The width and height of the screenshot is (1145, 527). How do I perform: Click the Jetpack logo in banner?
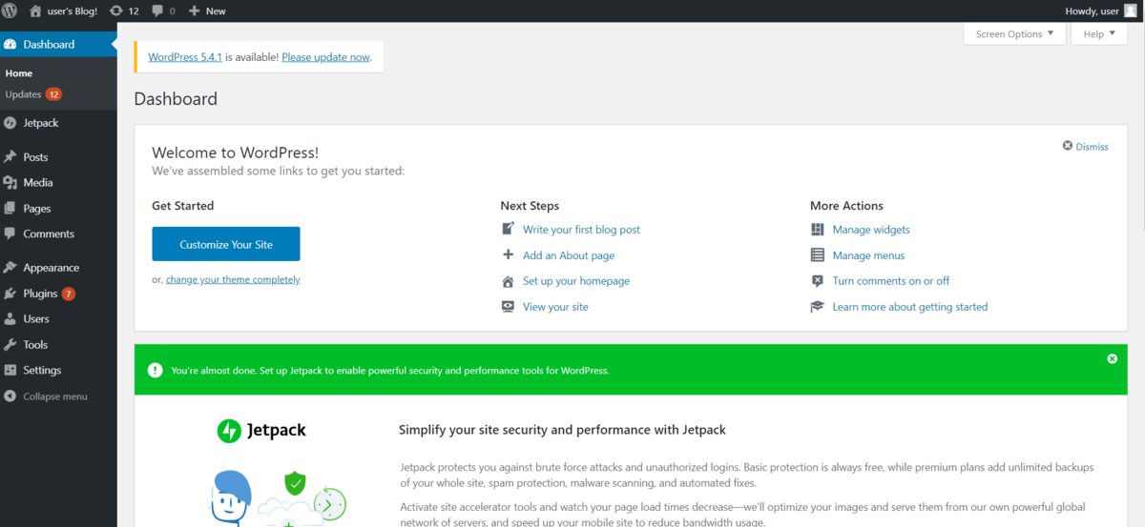tap(261, 431)
